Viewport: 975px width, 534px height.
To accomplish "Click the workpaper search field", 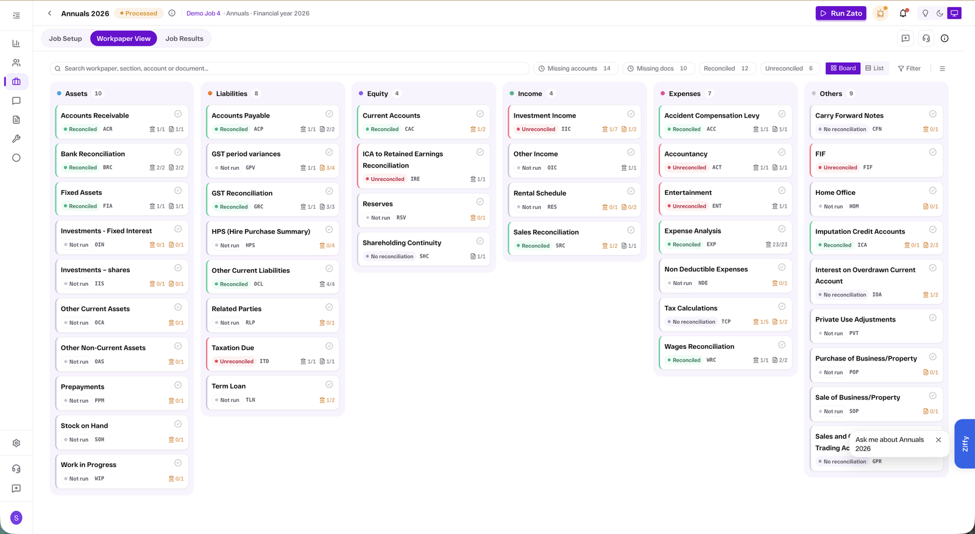I will coord(289,69).
